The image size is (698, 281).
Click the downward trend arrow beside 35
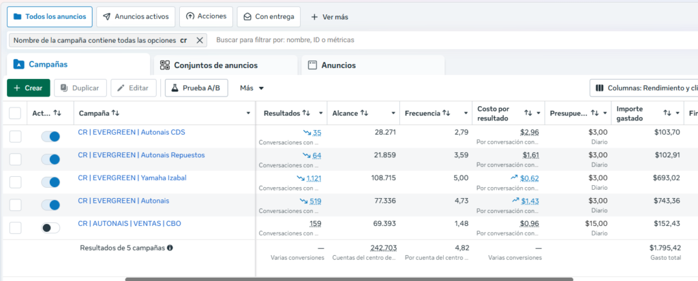point(307,132)
